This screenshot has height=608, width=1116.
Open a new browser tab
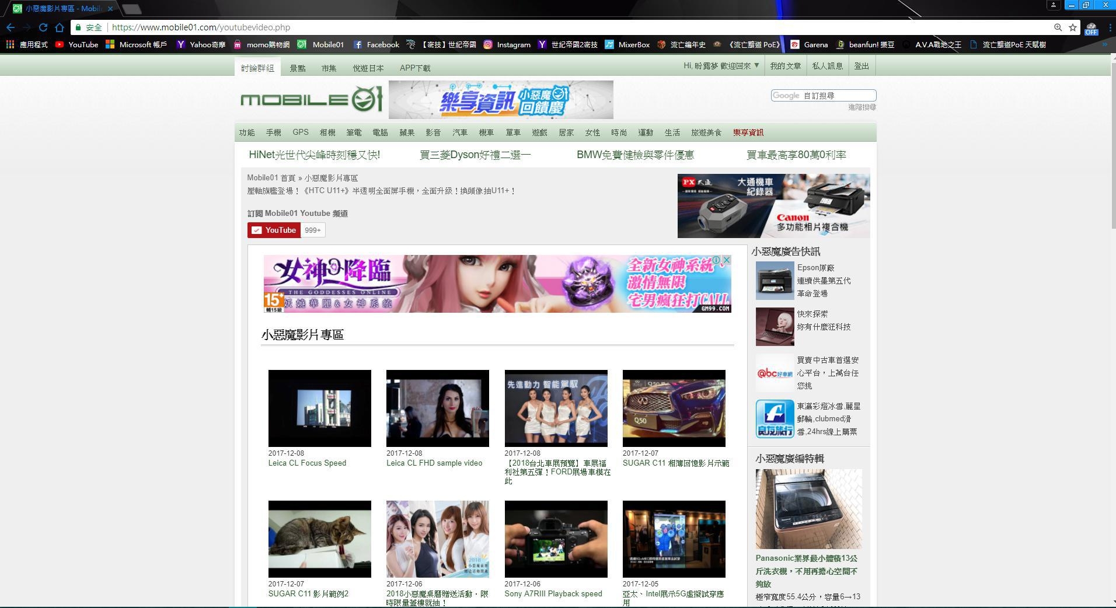click(132, 9)
